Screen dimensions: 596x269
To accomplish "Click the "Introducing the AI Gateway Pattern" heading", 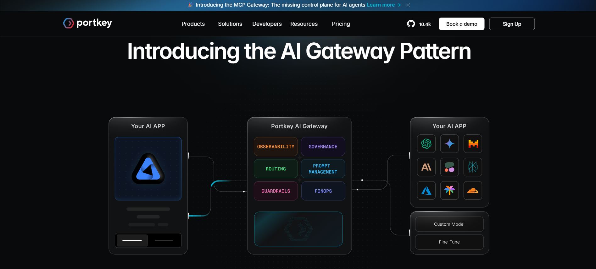I will point(299,51).
